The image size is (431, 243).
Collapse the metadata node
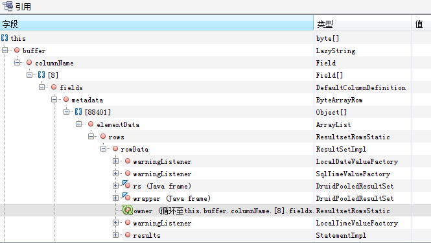coord(54,100)
